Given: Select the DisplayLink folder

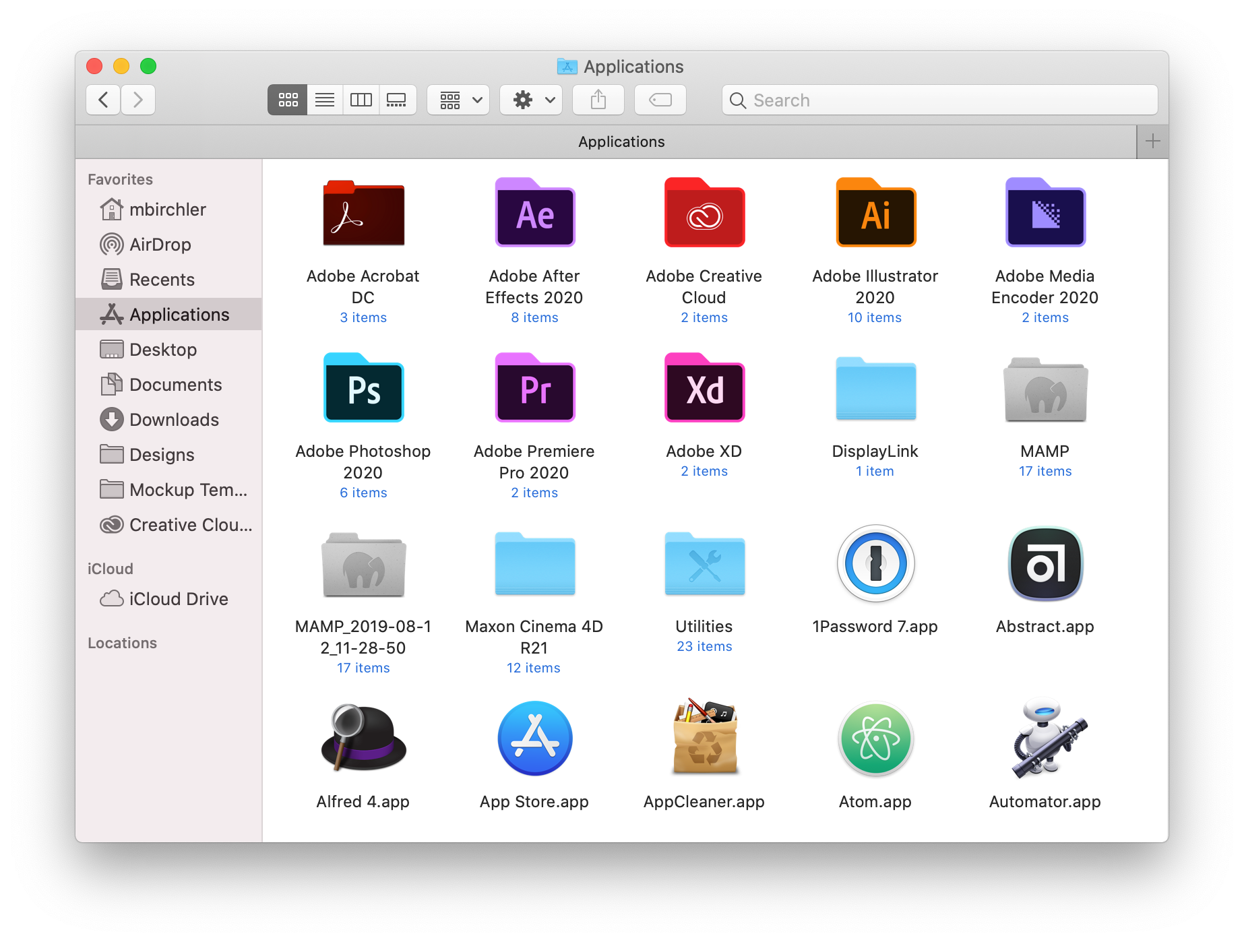Looking at the screenshot, I should click(875, 388).
